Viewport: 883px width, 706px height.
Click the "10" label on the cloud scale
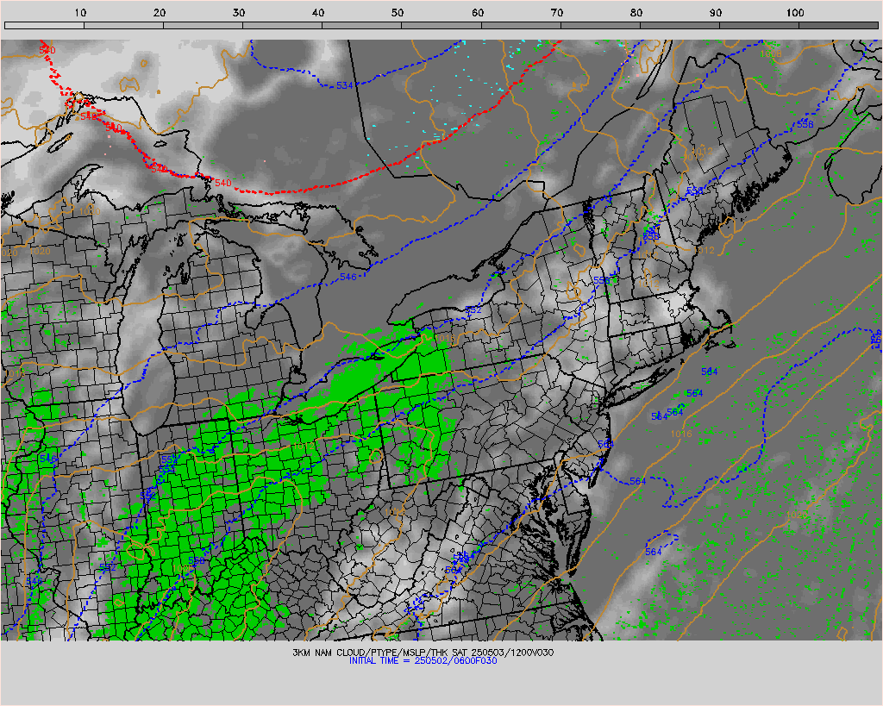coord(80,13)
